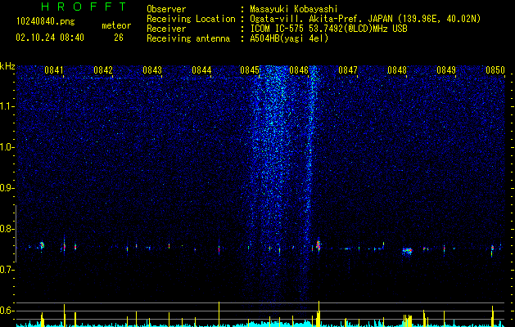The height and width of the screenshot is (327, 515).
Task: Click the 0849 time marker
Action: tap(446, 70)
